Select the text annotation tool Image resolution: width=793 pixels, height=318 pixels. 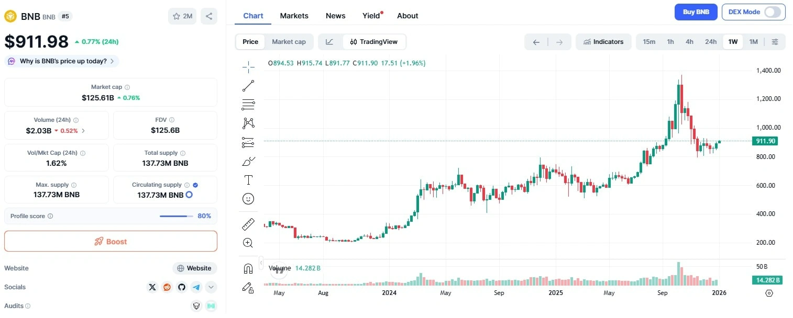coord(248,180)
